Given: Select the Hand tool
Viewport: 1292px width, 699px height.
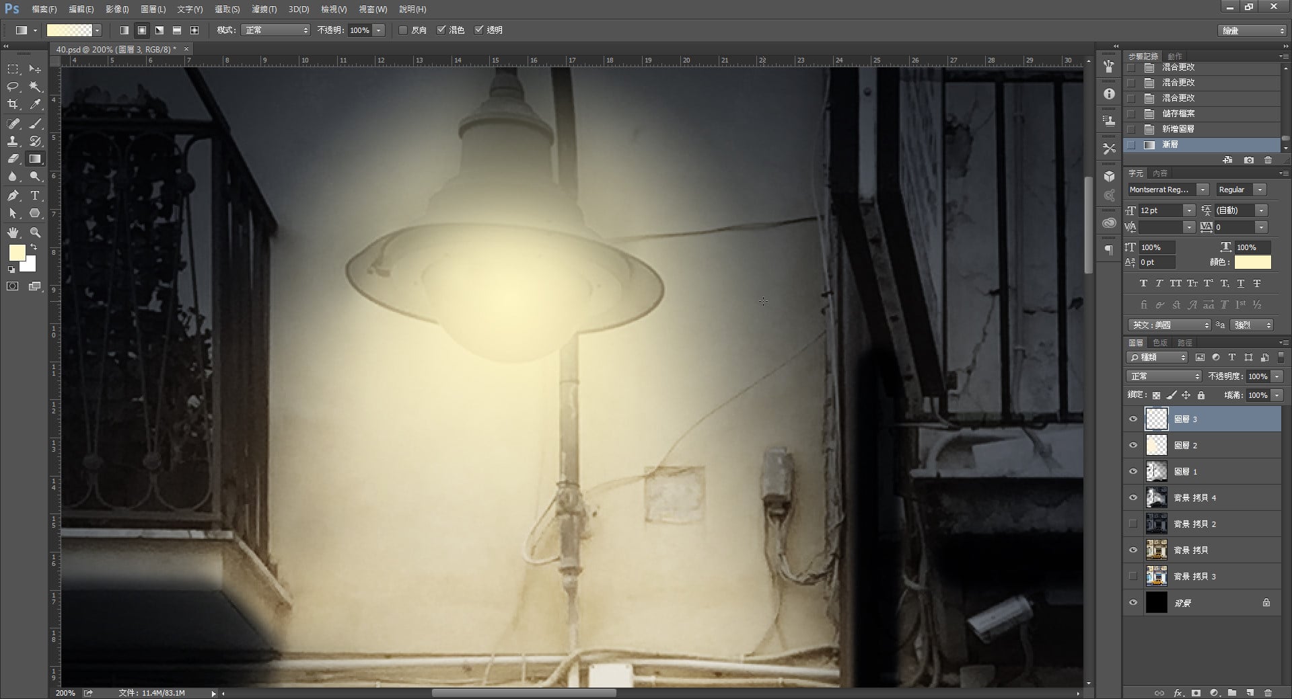Looking at the screenshot, I should click(x=13, y=233).
